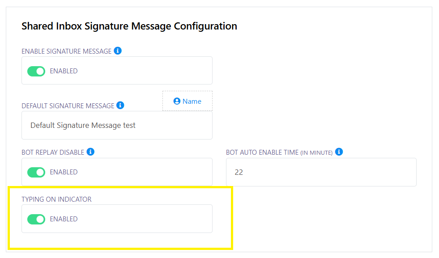Click ENABLED text under Typing On Indicator
439x258 pixels.
coord(64,219)
